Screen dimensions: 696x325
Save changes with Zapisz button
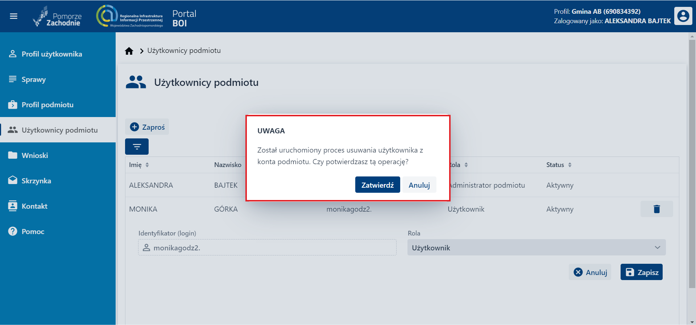tap(641, 272)
